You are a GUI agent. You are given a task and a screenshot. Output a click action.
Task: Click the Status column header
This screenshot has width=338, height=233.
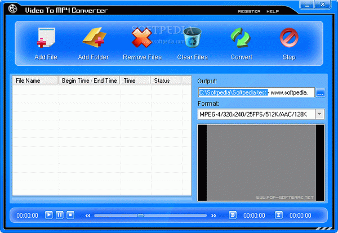(x=166, y=80)
